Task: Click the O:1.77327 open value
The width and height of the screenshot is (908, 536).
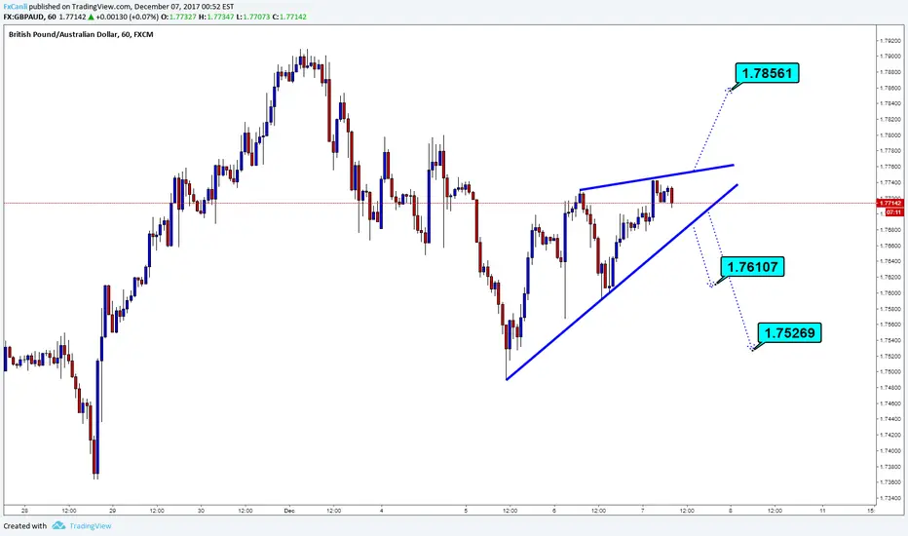Action: point(178,17)
